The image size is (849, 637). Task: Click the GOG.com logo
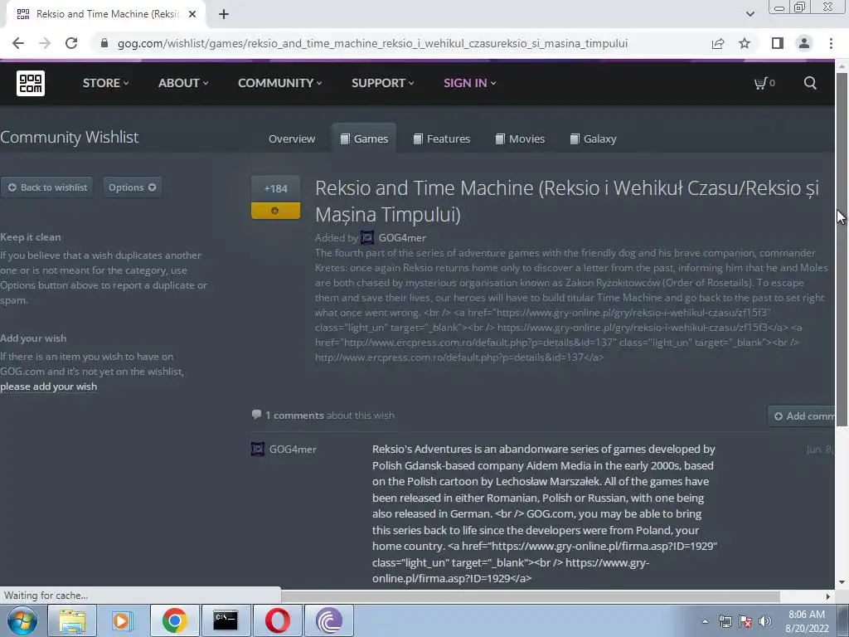(x=31, y=83)
